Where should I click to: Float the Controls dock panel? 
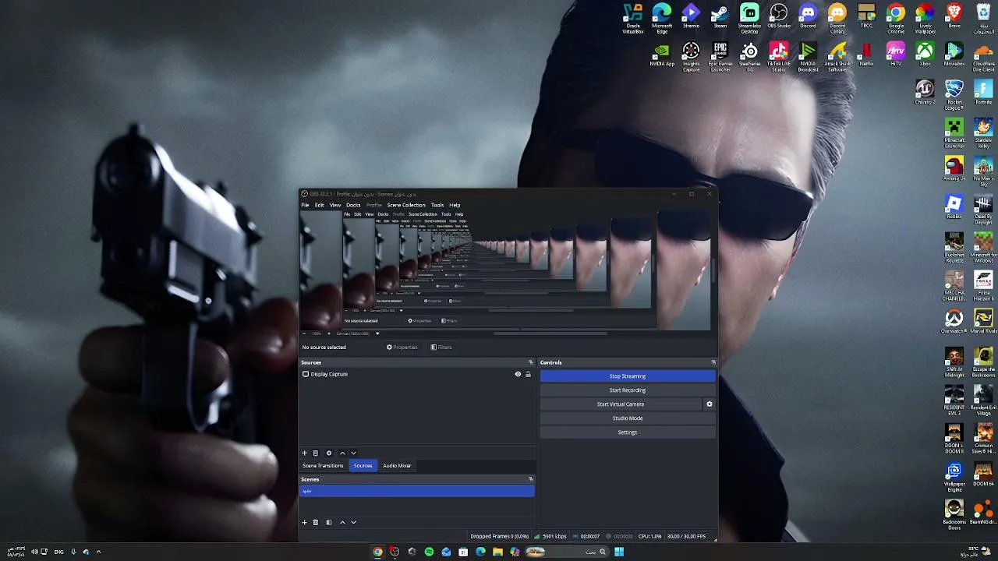(713, 362)
